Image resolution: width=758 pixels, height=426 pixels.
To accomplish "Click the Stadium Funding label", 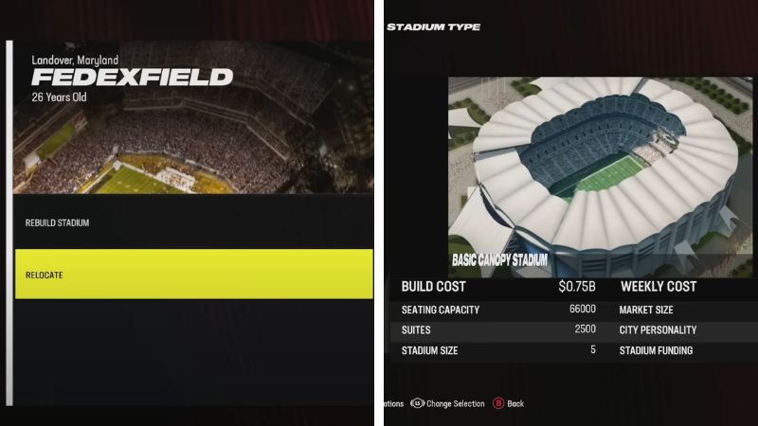I will [x=656, y=350].
